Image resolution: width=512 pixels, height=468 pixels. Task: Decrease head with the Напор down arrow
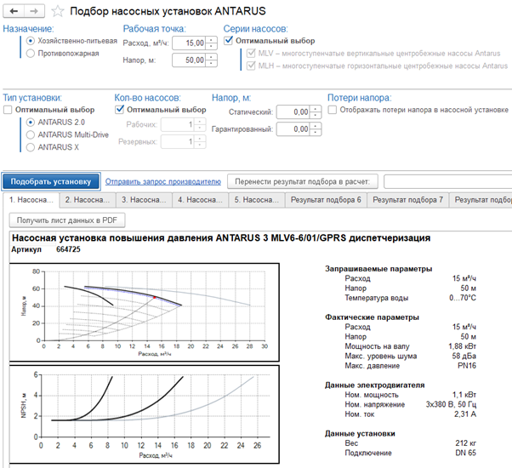[211, 63]
